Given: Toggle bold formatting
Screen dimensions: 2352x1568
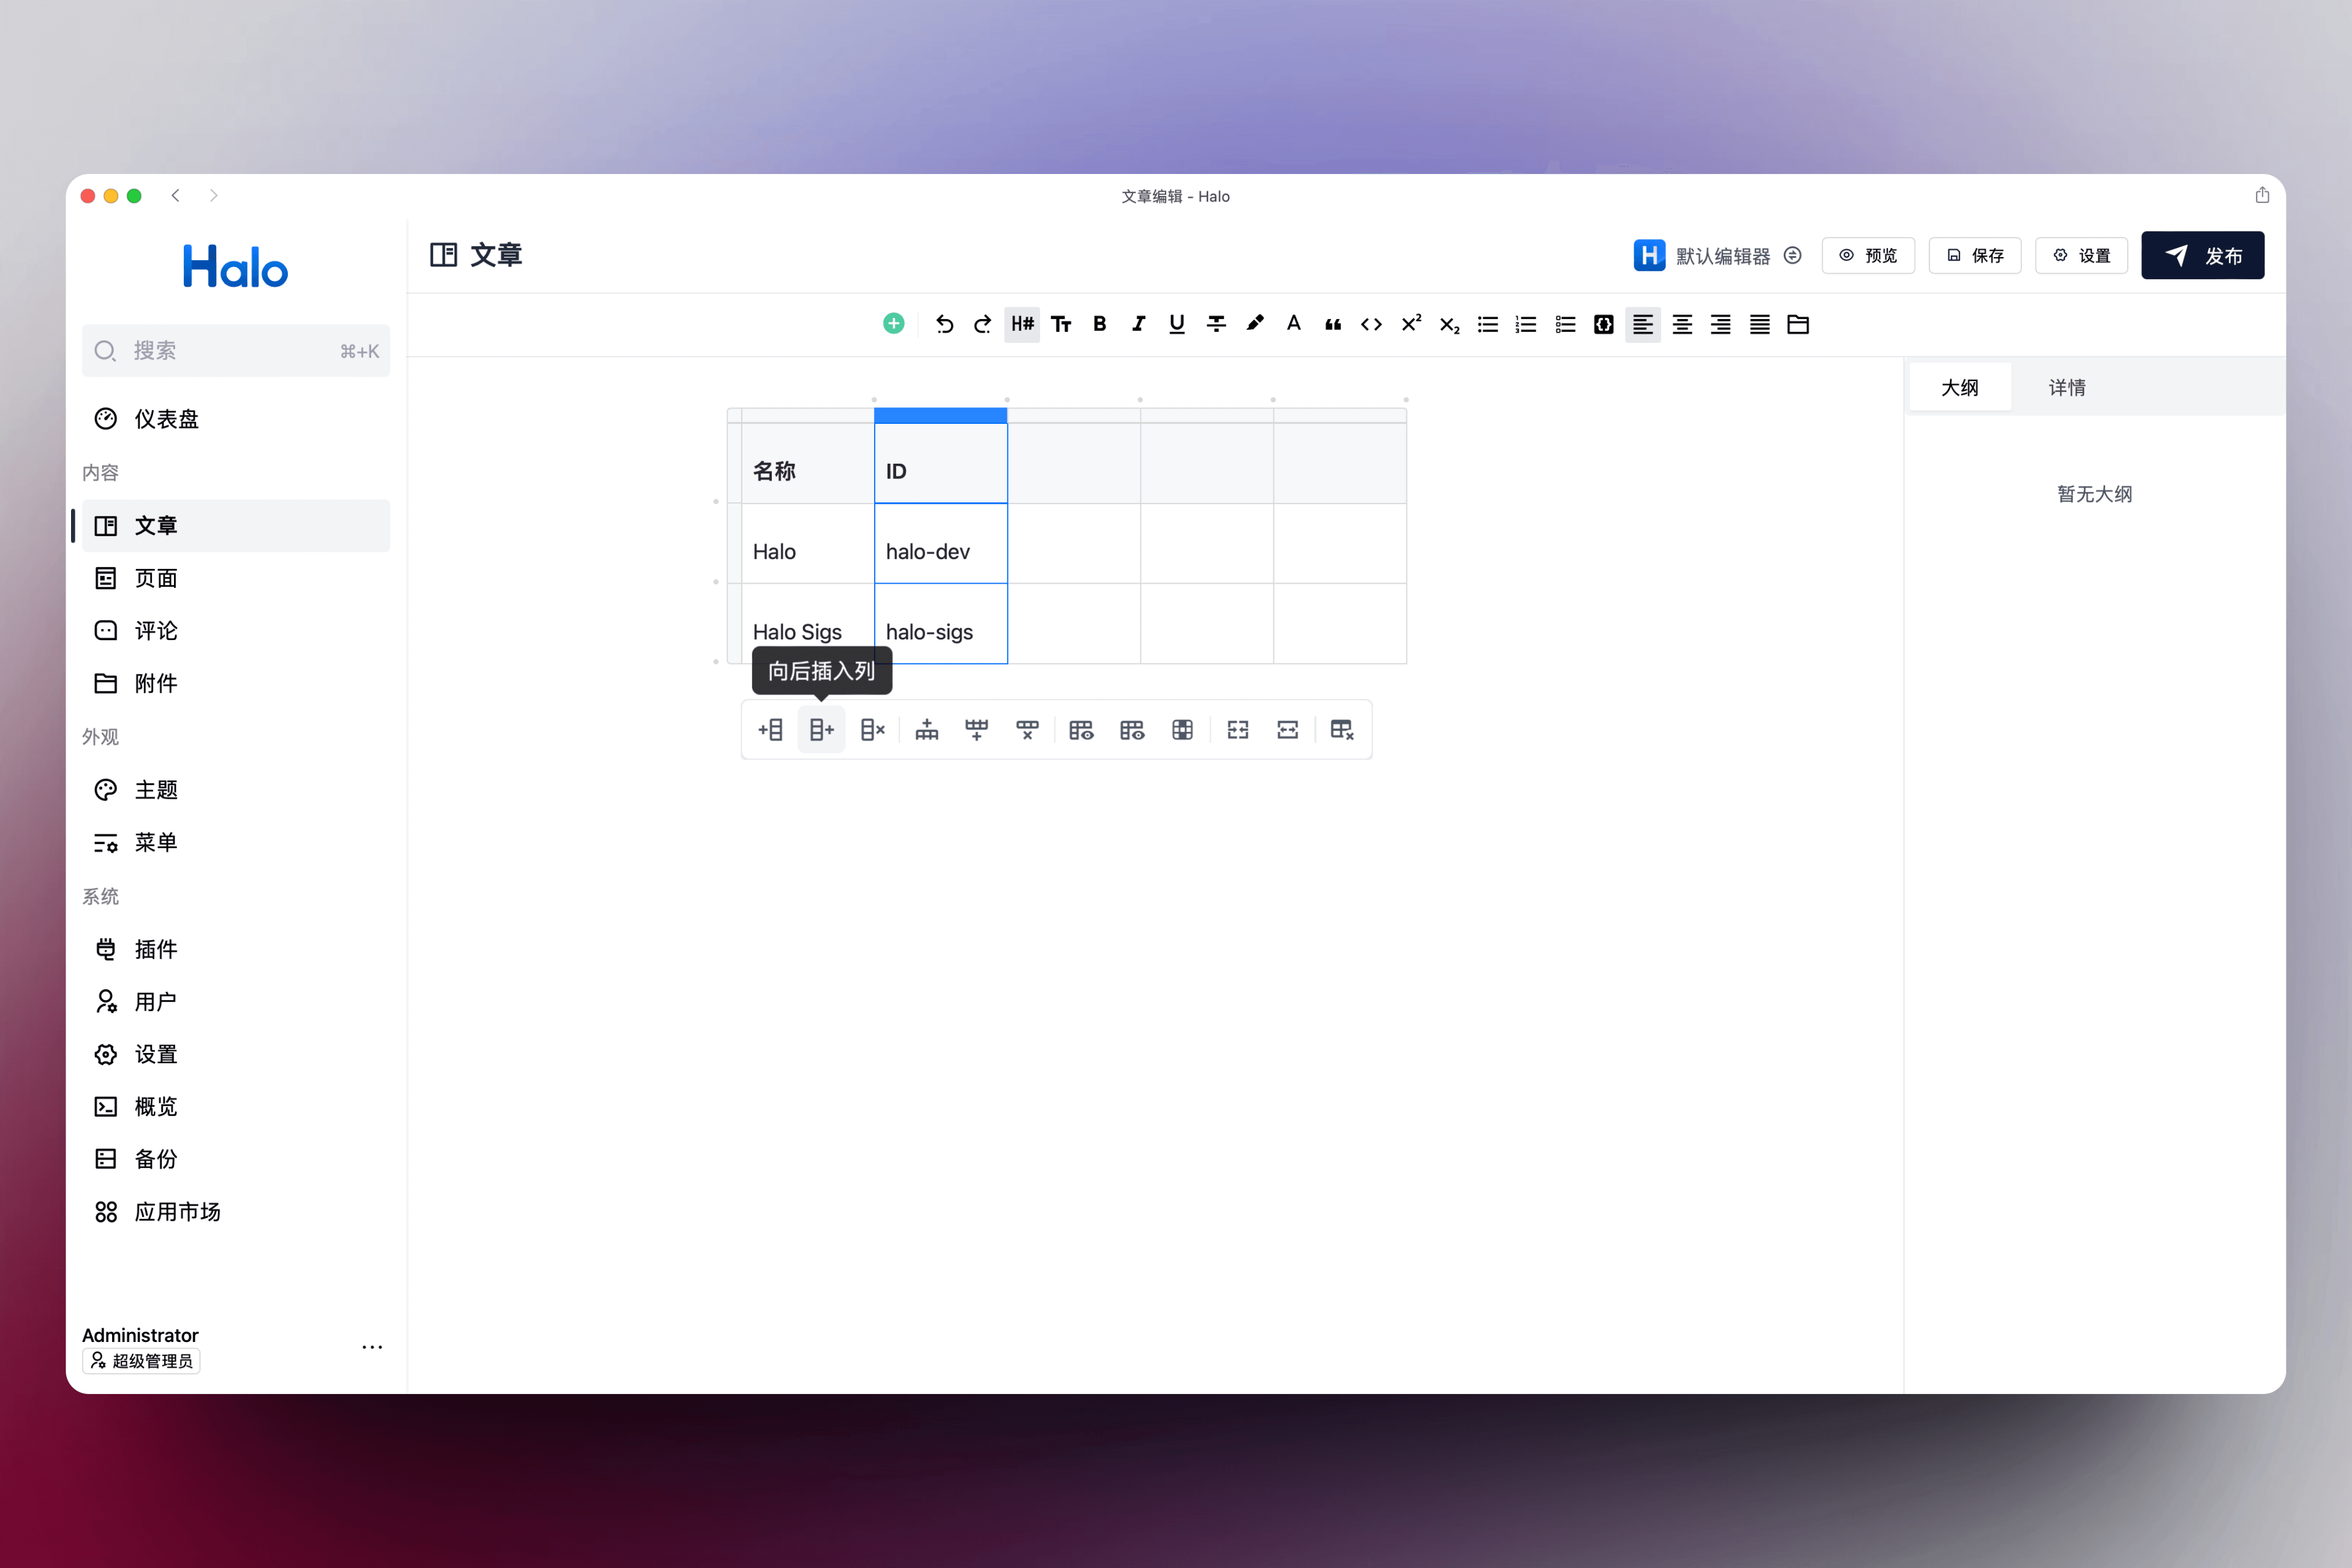Looking at the screenshot, I should pos(1100,324).
